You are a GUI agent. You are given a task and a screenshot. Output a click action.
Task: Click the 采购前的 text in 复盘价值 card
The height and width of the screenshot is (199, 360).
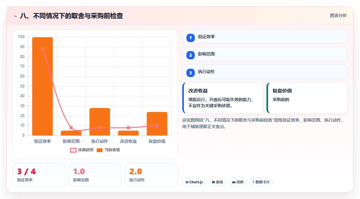(281, 100)
